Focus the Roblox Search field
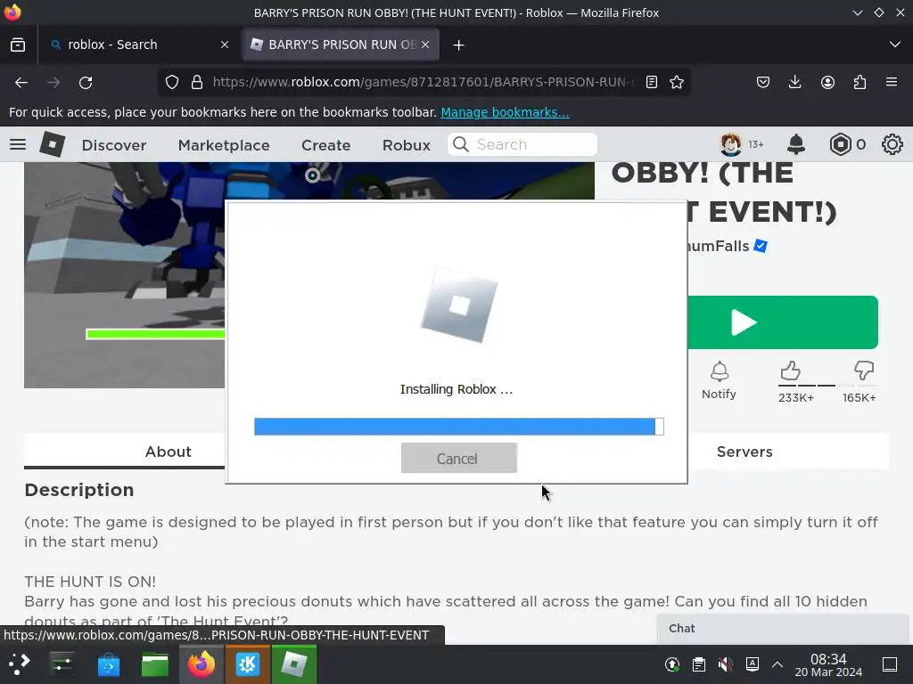The width and height of the screenshot is (913, 684). (522, 144)
